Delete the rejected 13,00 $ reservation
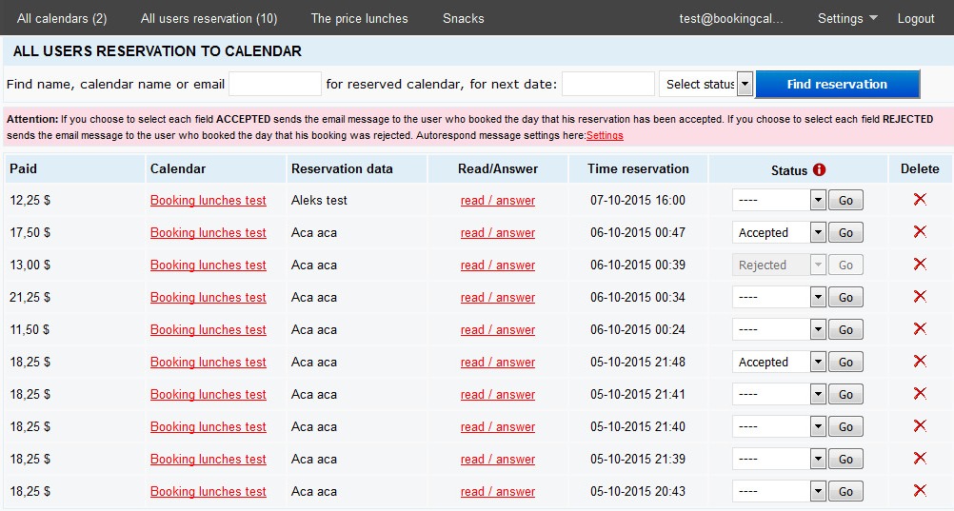The image size is (954, 511). [x=920, y=265]
